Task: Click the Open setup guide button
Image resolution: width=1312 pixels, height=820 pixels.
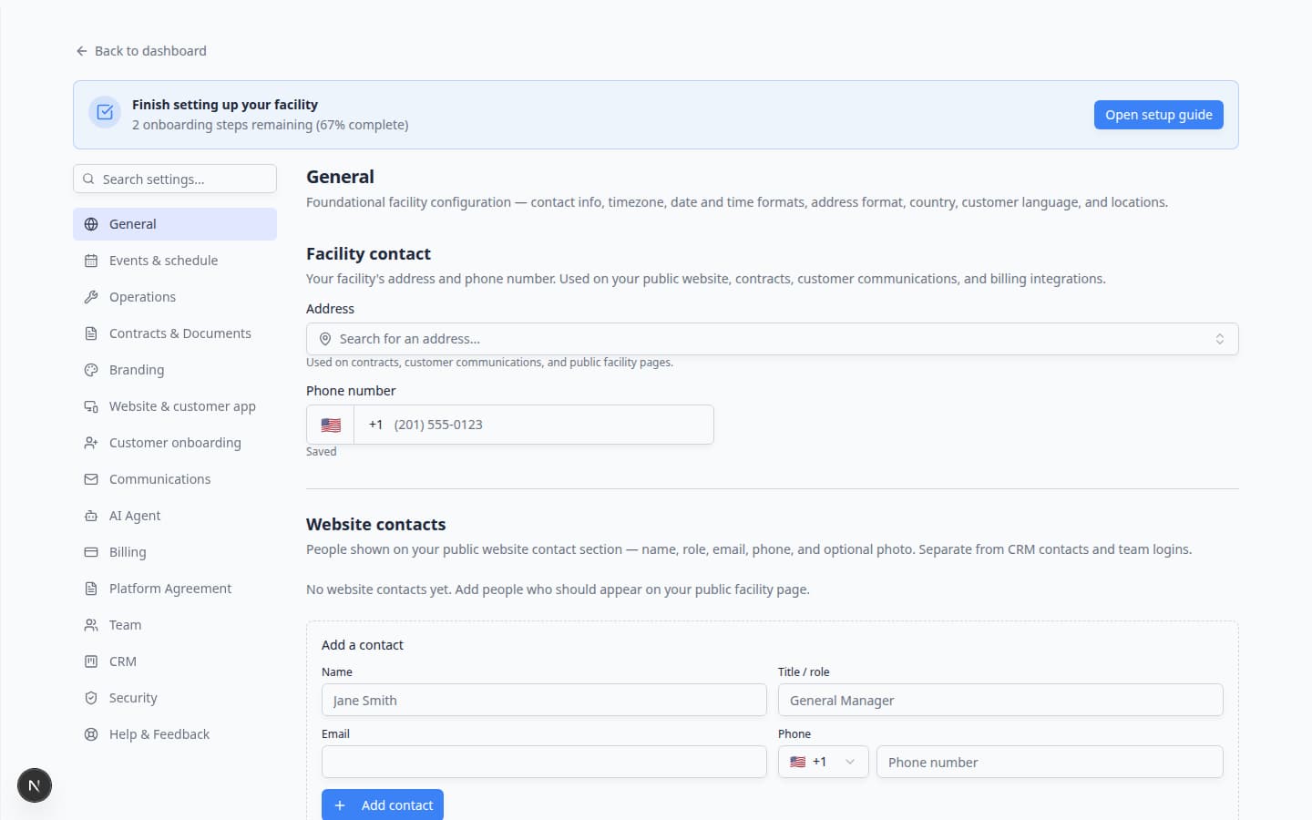Action: click(1158, 115)
